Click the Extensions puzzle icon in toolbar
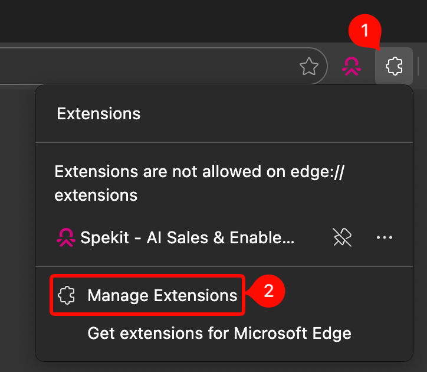Screen dimensions: 427x372 (x=394, y=66)
